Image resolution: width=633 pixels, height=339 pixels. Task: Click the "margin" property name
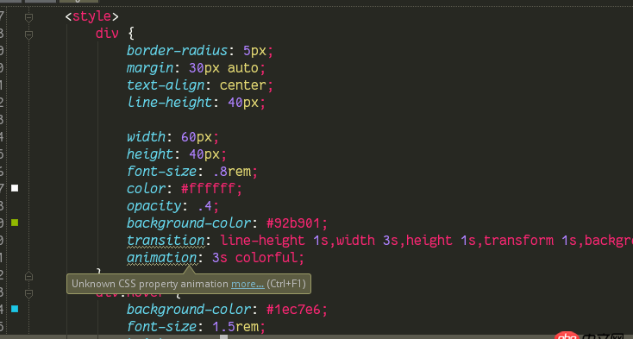click(x=150, y=68)
